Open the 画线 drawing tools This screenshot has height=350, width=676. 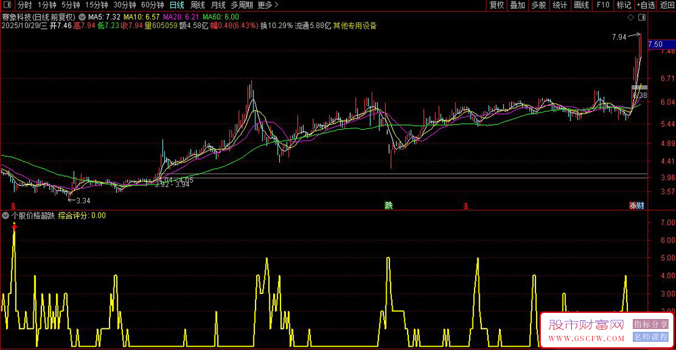581,5
